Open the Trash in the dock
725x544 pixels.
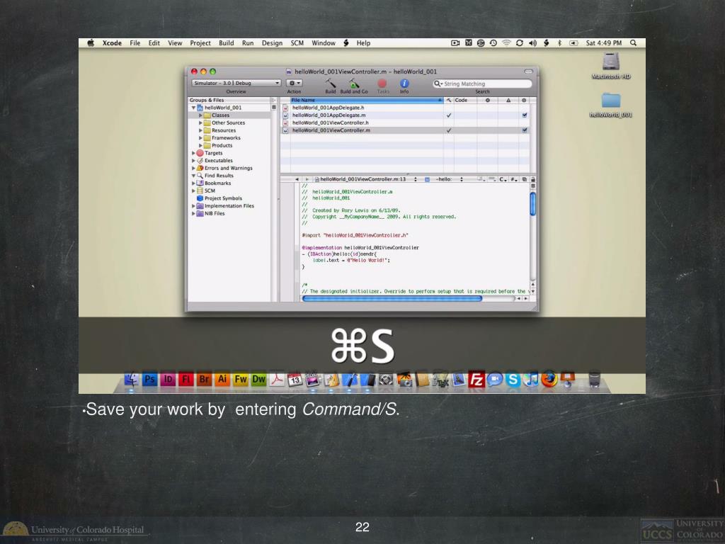594,380
